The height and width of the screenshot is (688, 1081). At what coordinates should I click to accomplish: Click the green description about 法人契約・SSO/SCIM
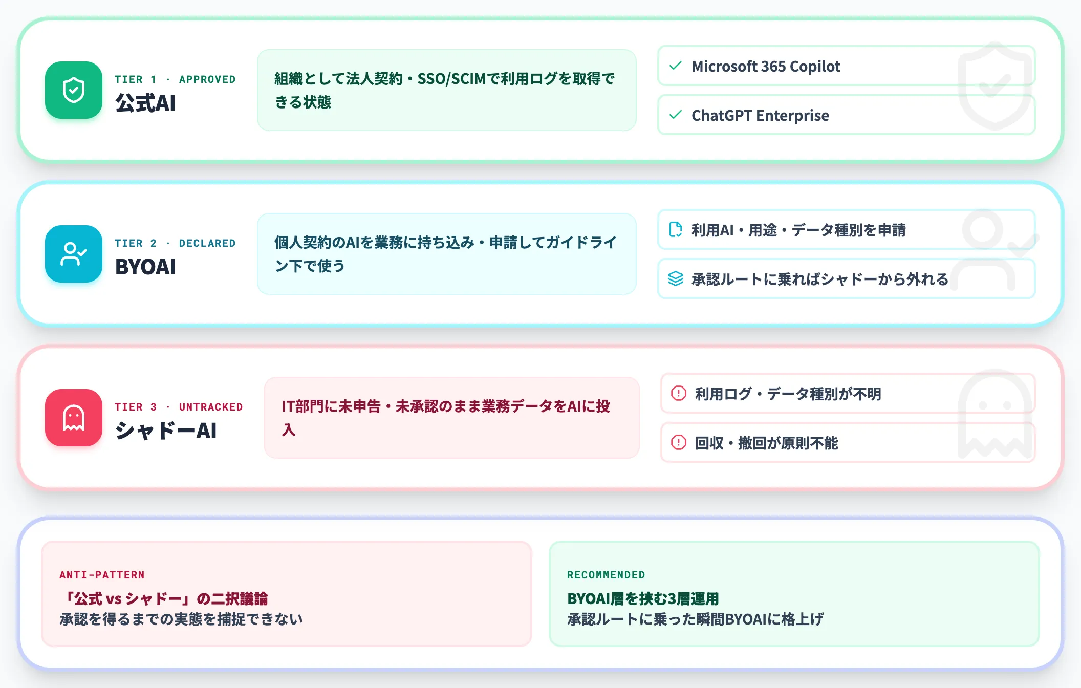pyautogui.click(x=447, y=90)
